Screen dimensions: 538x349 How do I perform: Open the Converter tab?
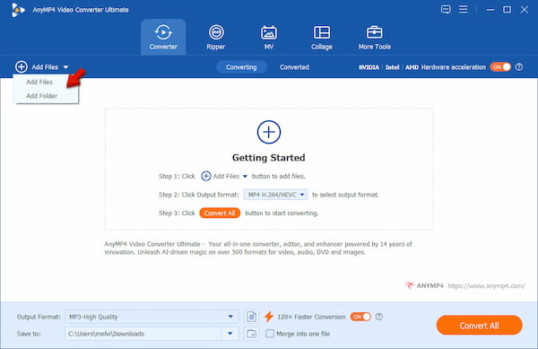163,37
